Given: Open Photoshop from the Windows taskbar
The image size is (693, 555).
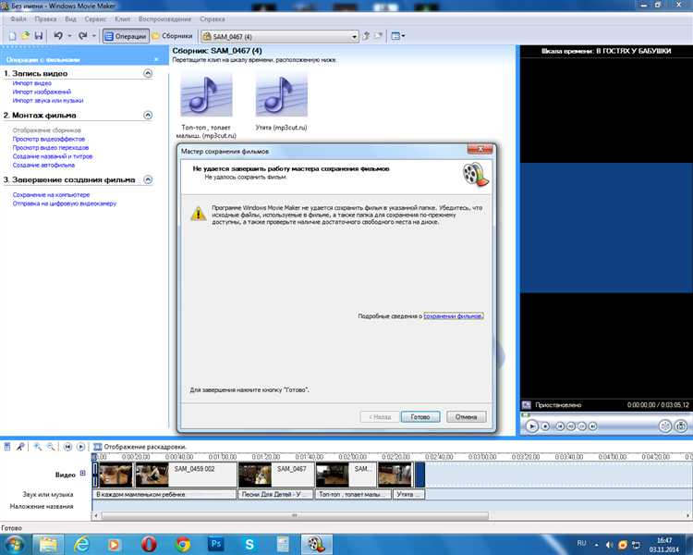Looking at the screenshot, I should pyautogui.click(x=216, y=544).
